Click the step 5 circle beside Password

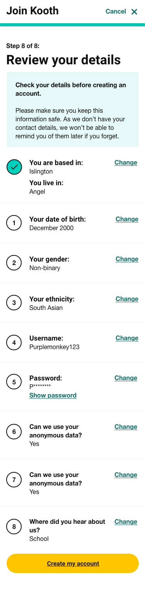[14, 382]
